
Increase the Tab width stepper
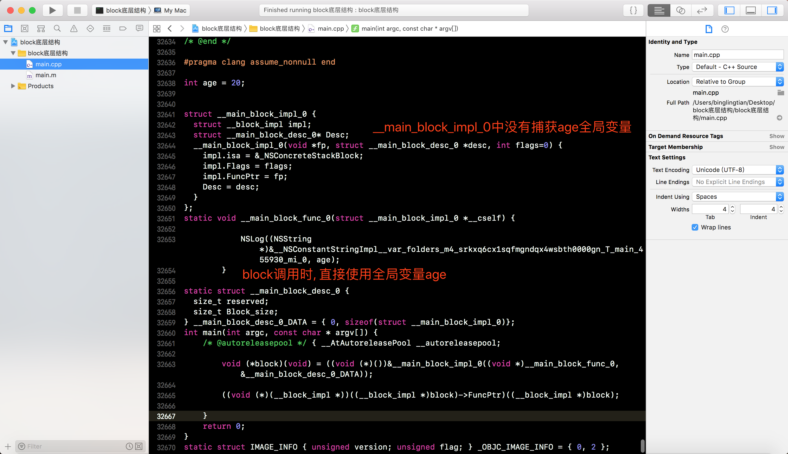click(732, 207)
